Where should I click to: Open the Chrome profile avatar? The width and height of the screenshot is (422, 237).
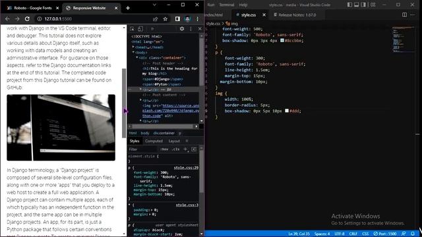[x=187, y=19]
